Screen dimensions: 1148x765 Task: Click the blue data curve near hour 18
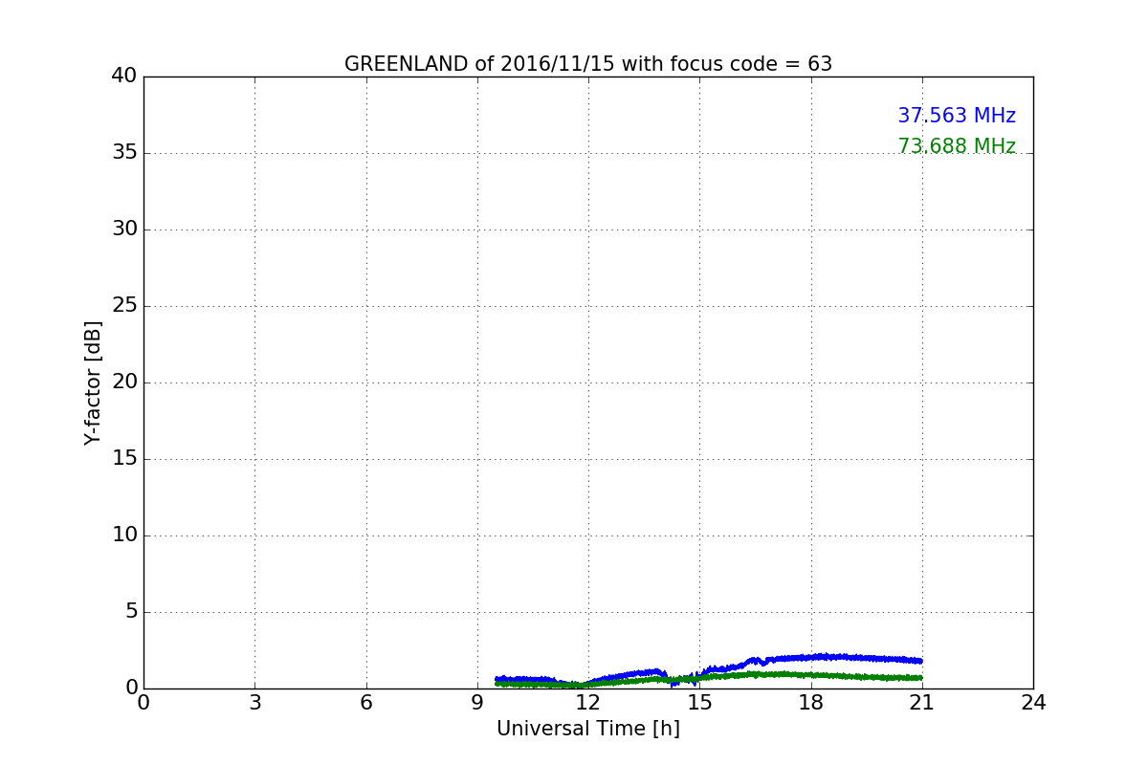coord(811,657)
